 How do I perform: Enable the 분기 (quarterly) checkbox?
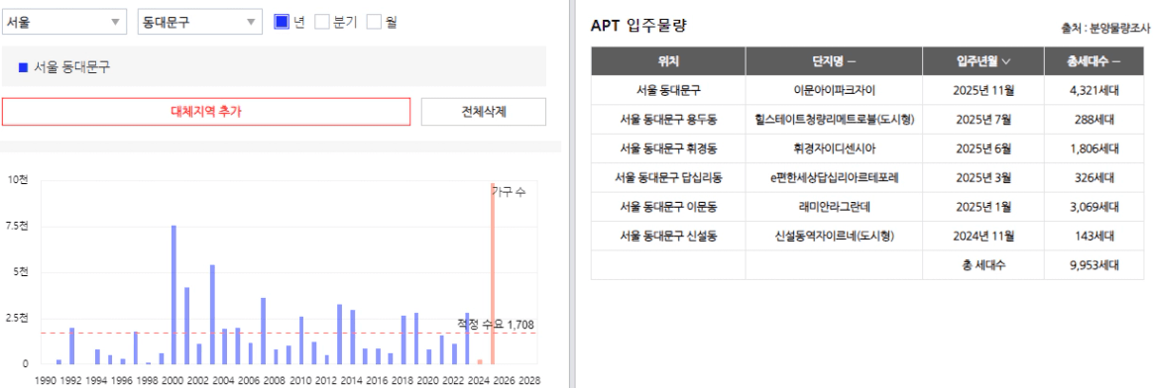click(321, 22)
